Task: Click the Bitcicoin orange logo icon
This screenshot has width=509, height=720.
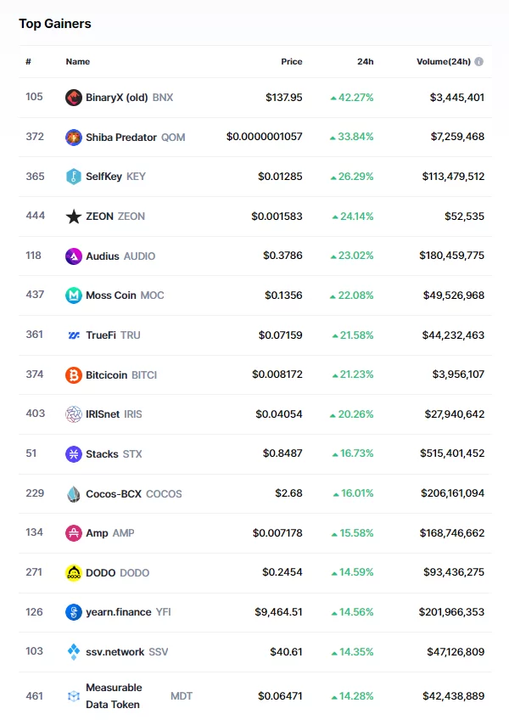Action: click(x=74, y=374)
